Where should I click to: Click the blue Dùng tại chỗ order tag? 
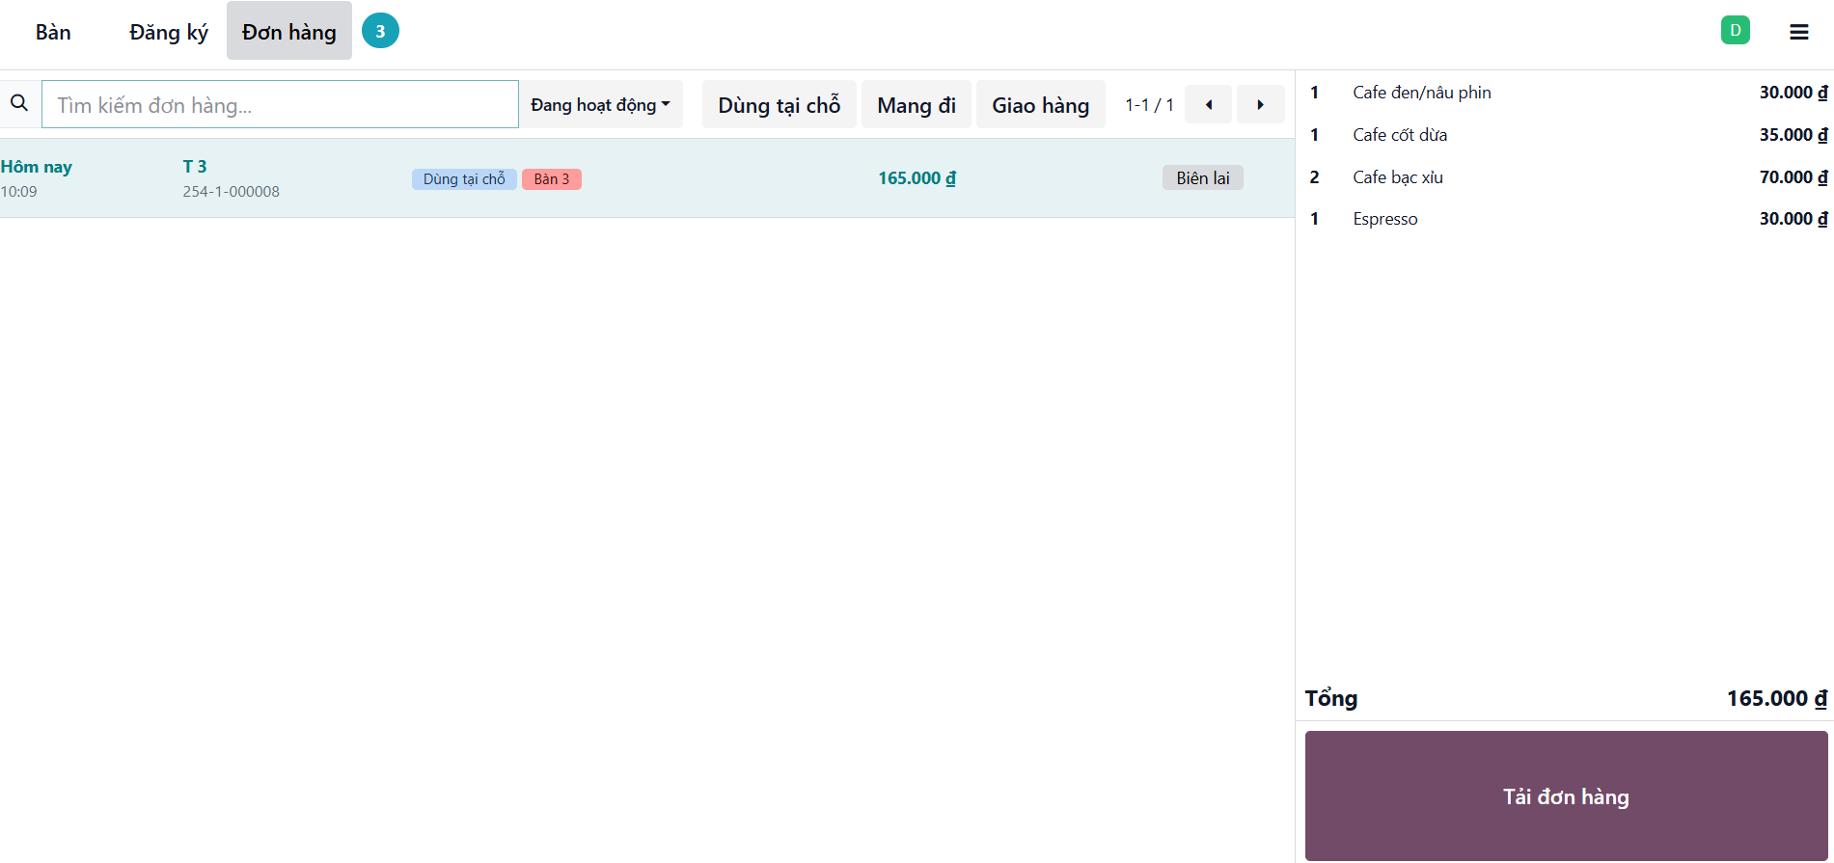coord(464,179)
